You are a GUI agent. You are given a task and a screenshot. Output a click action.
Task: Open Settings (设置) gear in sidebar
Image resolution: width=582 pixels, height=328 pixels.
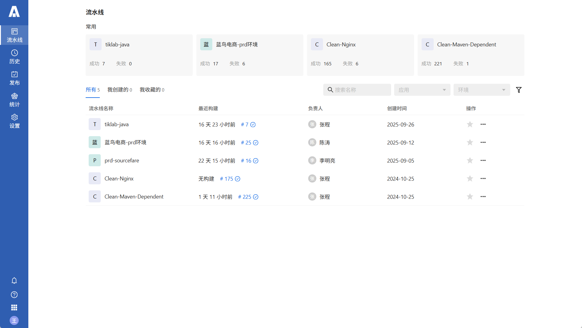click(14, 121)
